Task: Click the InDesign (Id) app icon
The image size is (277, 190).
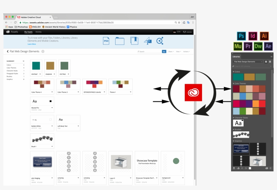Action: [253, 36]
